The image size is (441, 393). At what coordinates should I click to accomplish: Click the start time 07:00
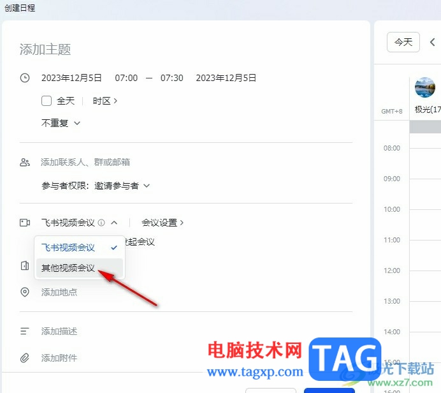(x=126, y=78)
